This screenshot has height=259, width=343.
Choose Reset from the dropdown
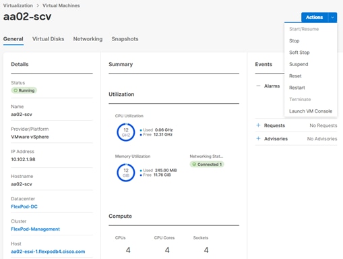click(x=295, y=76)
